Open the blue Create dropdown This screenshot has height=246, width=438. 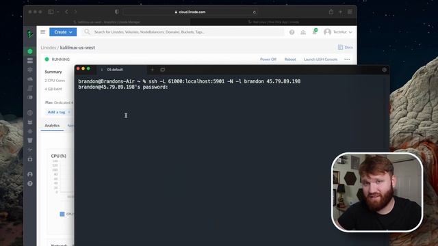63,32
